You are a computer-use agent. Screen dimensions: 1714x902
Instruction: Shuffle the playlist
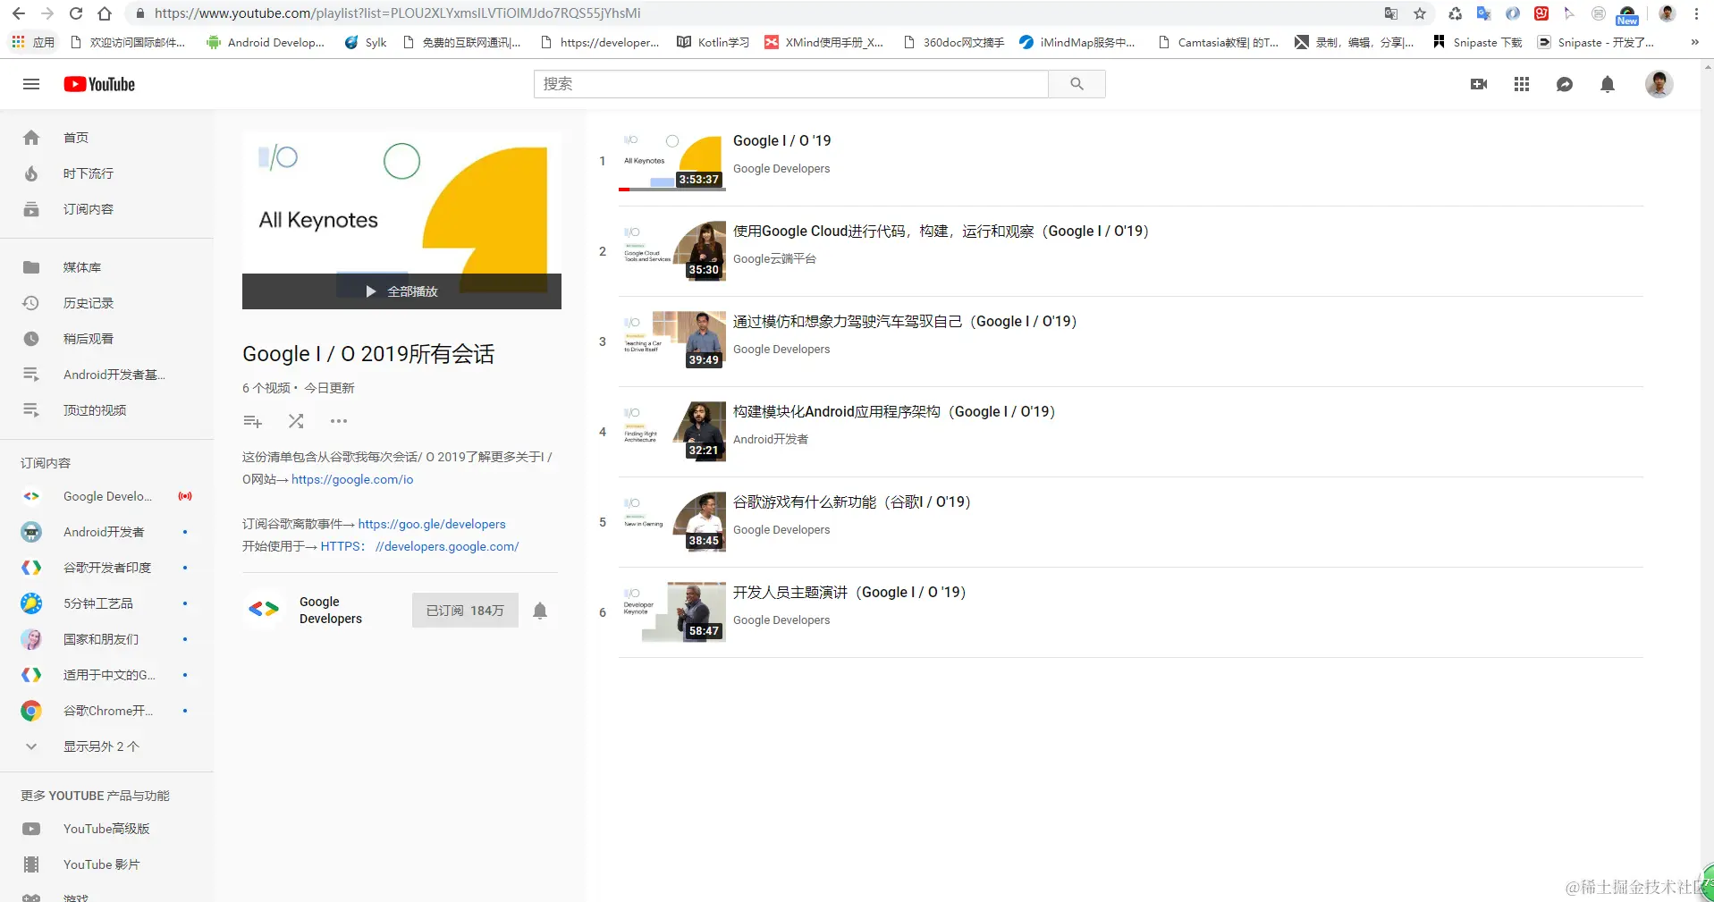295,420
